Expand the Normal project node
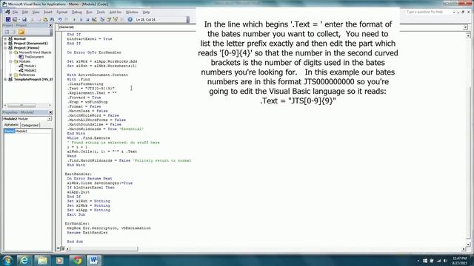Viewport: 474px width, 266px height. (x=5, y=39)
